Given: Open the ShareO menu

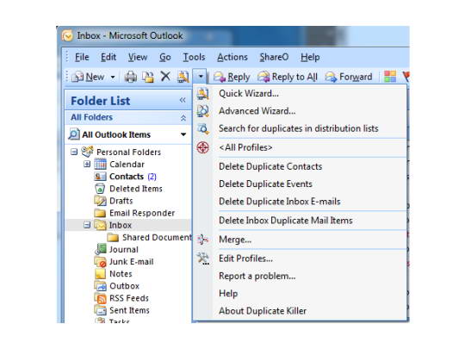Looking at the screenshot, I should click(274, 57).
